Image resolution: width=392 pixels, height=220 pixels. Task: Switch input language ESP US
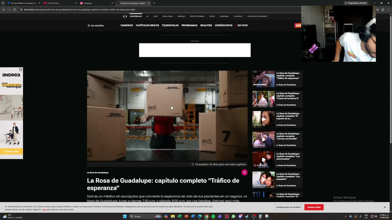click(366, 216)
